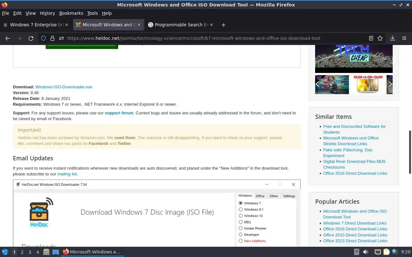
Task: Open the Tools menu
Action: 92,13
